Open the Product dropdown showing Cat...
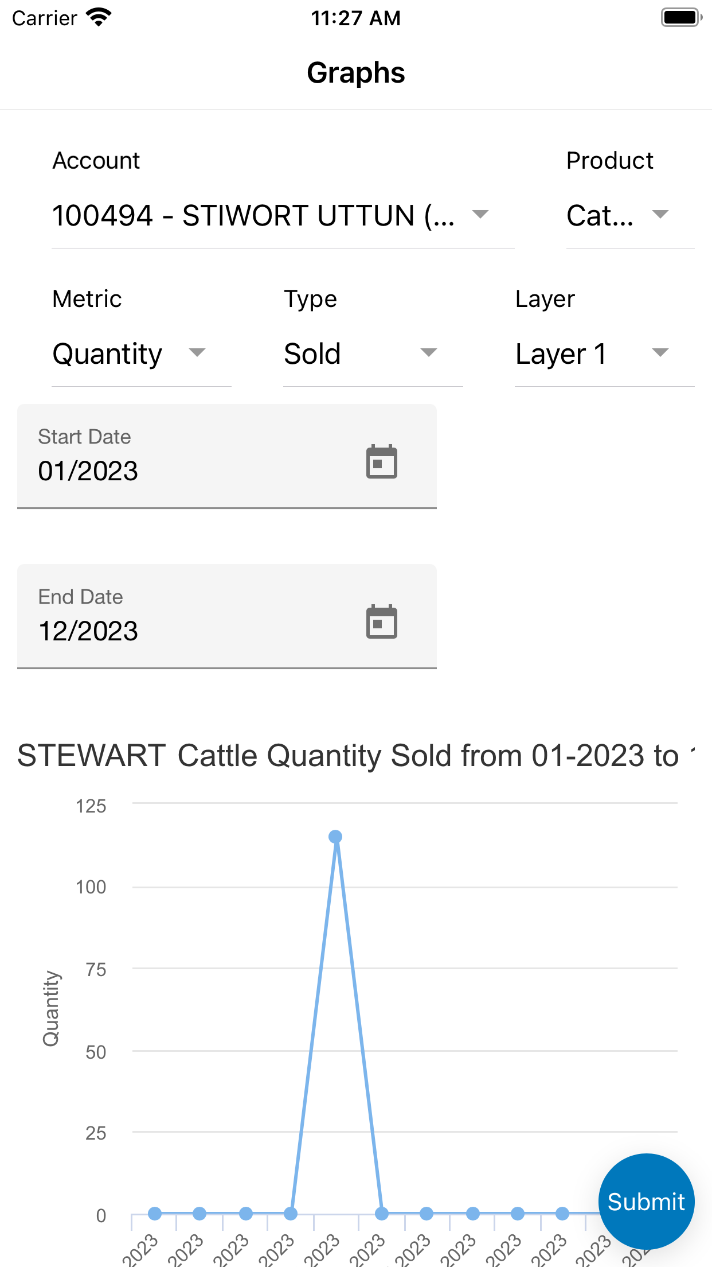 pyautogui.click(x=631, y=216)
